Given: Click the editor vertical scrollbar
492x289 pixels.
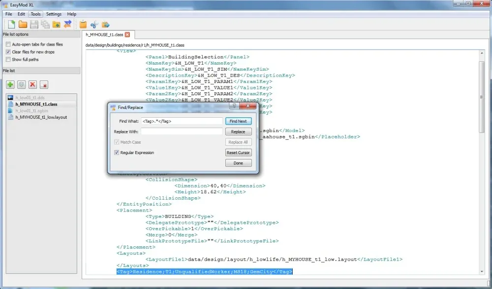Looking at the screenshot, I should 482,98.
